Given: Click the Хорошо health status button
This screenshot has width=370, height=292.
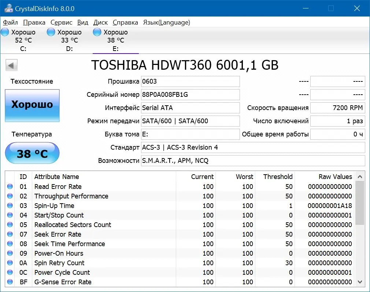Looking at the screenshot, I should 32,106.
